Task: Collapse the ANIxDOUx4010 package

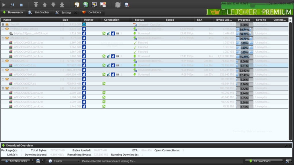Action: pos(3,61)
